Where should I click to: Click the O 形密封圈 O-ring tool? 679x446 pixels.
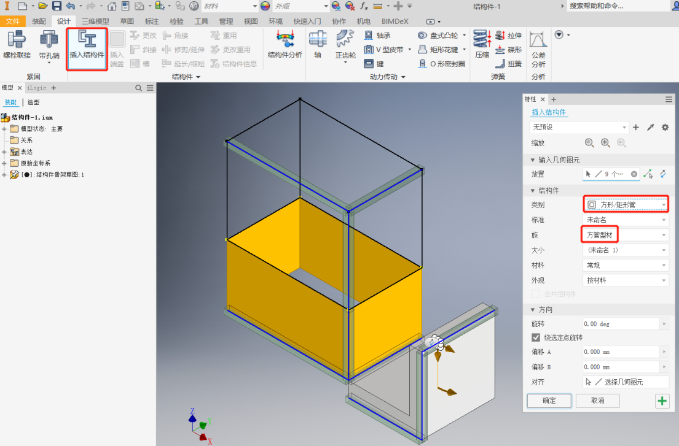click(441, 64)
